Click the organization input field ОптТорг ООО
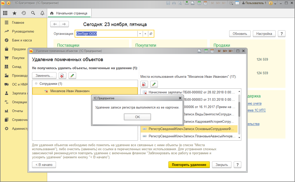Viewport: 295px width, 182px height. tap(106, 34)
